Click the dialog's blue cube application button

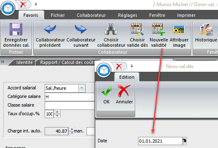click(104, 70)
